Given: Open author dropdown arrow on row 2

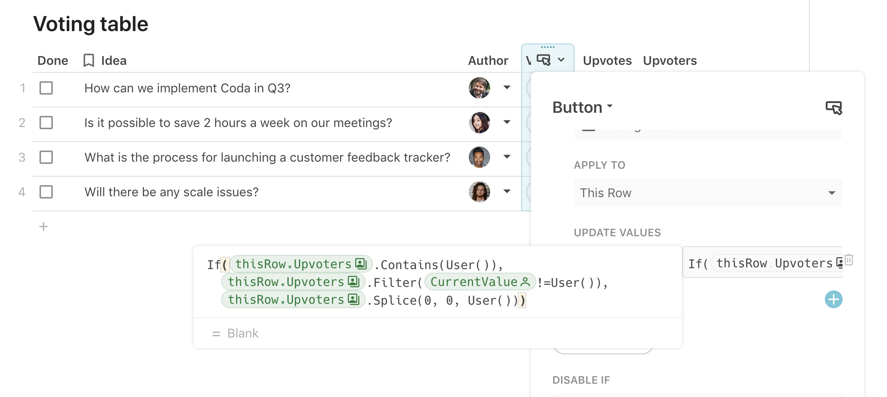Looking at the screenshot, I should pyautogui.click(x=507, y=122).
